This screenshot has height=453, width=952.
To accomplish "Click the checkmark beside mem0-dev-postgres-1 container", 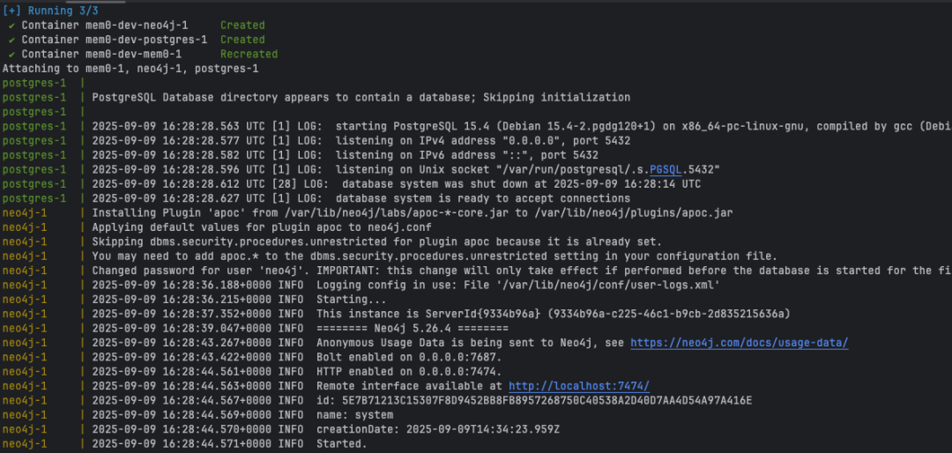I will tap(12, 40).
